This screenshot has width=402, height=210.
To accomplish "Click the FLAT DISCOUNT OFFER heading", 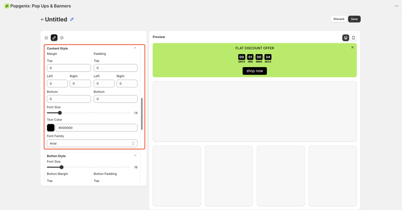I will tap(254, 48).
